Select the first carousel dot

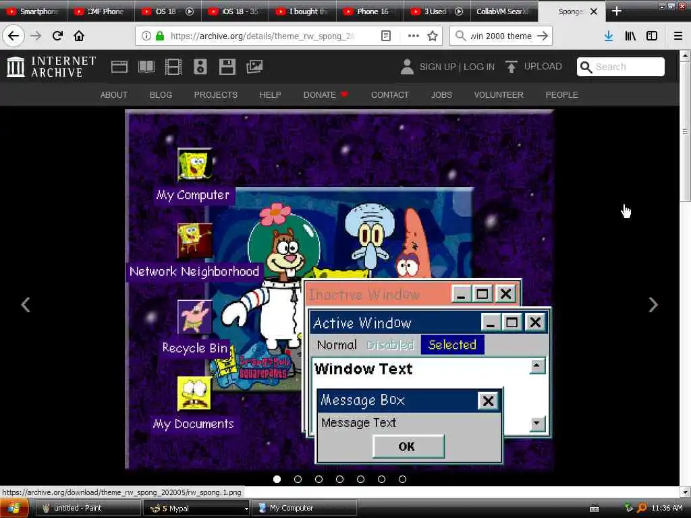277,479
